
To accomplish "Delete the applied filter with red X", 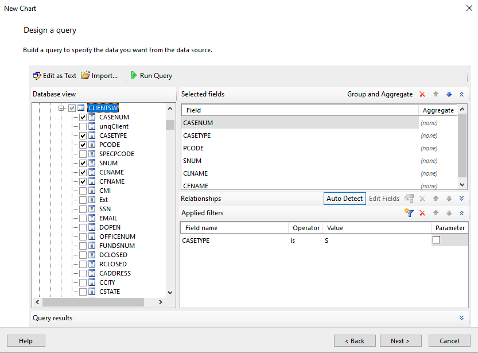I will point(422,213).
